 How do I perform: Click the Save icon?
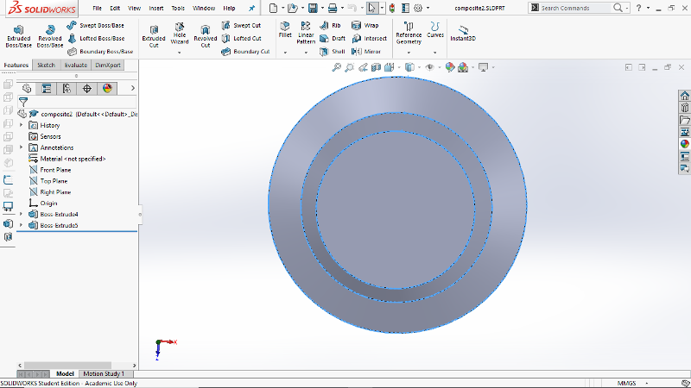click(x=313, y=8)
